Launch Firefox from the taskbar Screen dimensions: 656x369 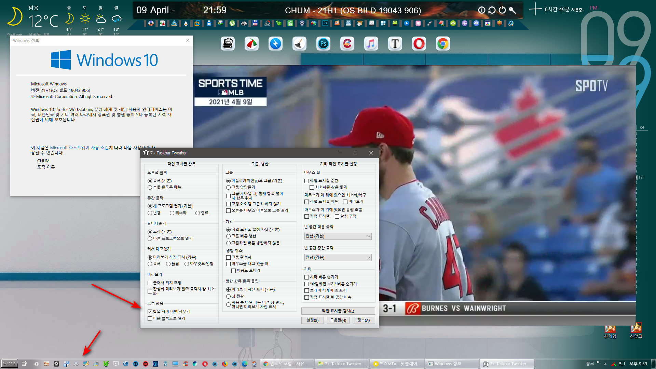click(x=224, y=364)
